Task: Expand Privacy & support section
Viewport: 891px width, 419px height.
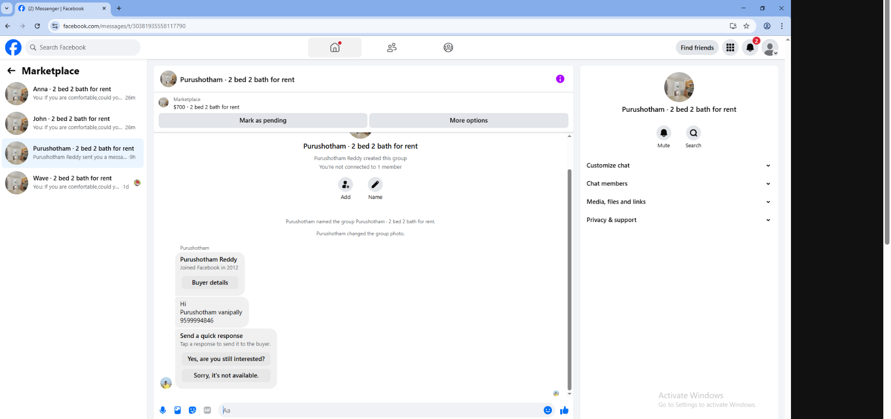Action: [679, 220]
